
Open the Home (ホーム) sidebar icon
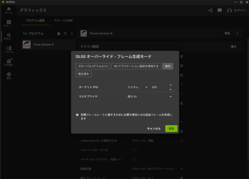[x=9, y=10]
